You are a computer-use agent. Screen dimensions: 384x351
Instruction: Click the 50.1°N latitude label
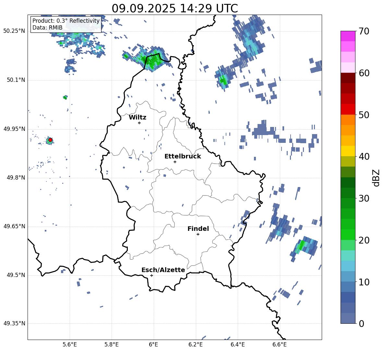pos(16,80)
